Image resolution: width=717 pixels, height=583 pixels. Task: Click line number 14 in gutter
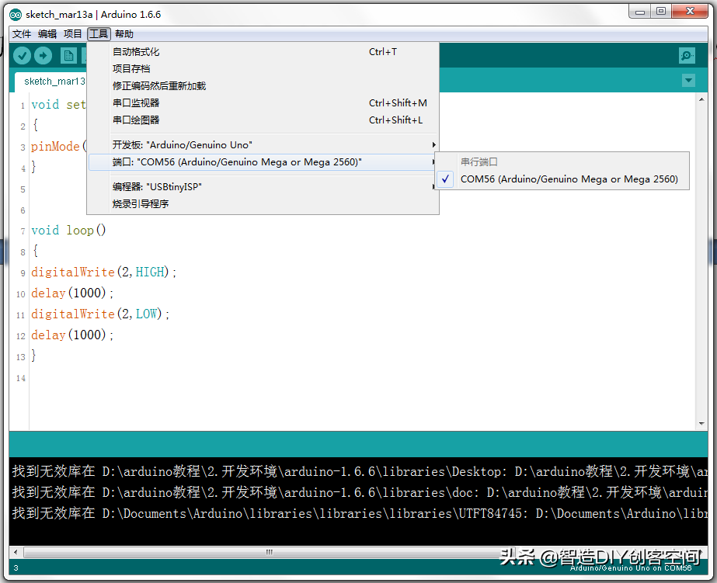(x=20, y=378)
